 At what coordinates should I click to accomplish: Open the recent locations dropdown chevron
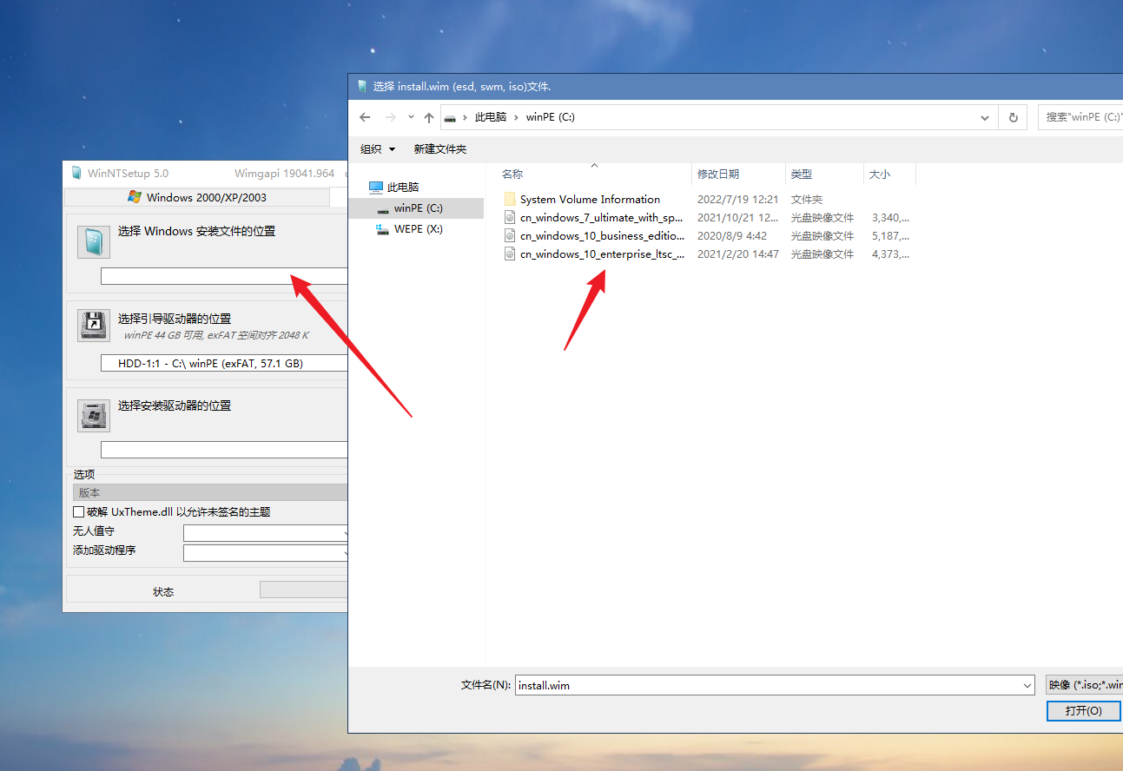pyautogui.click(x=411, y=117)
